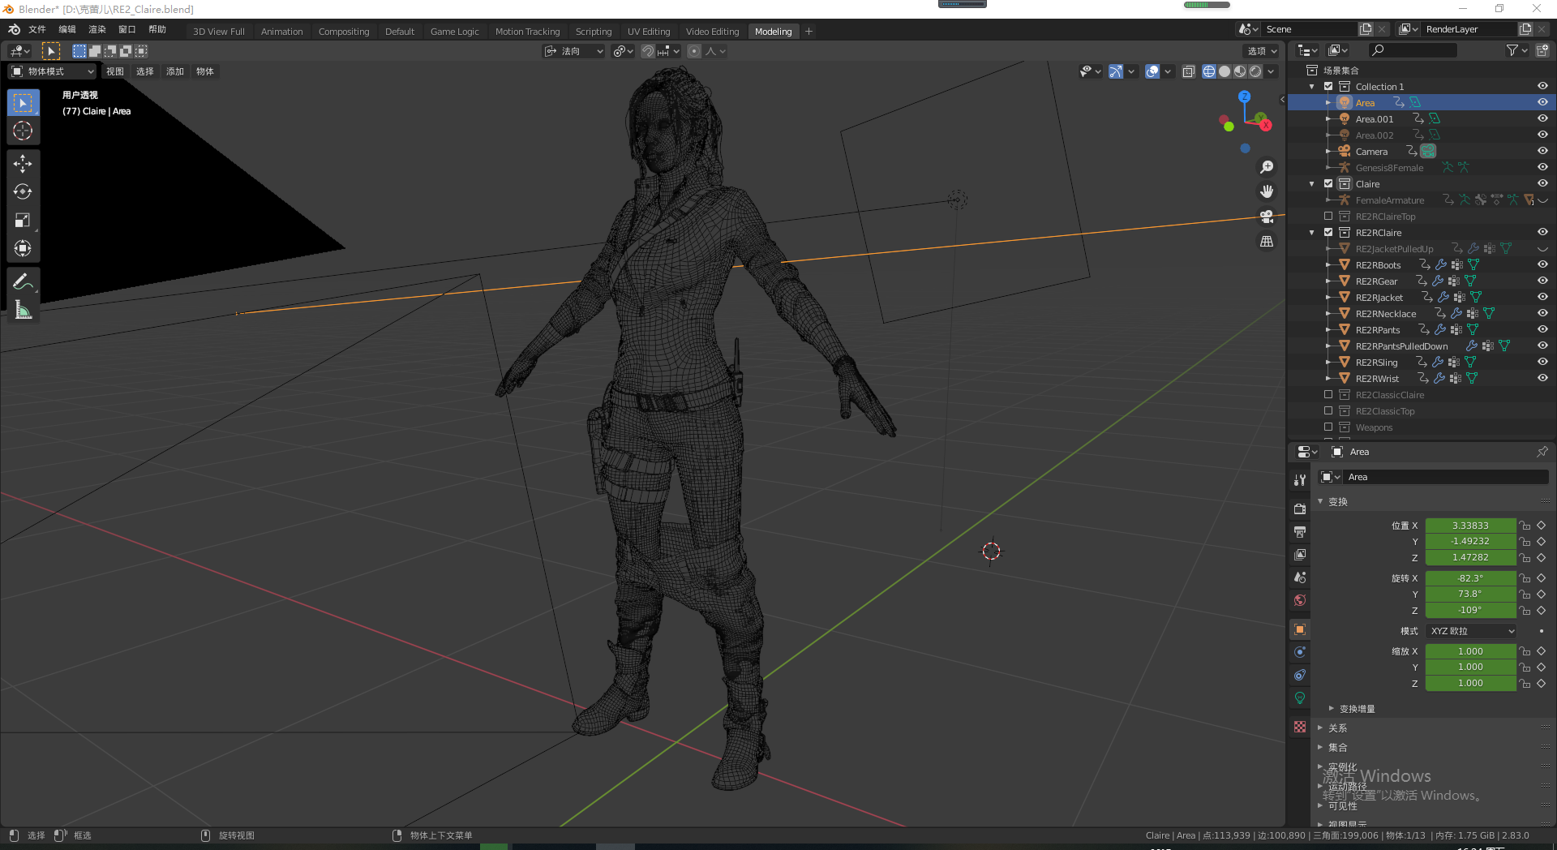Toggle X-ray display button

1188,71
